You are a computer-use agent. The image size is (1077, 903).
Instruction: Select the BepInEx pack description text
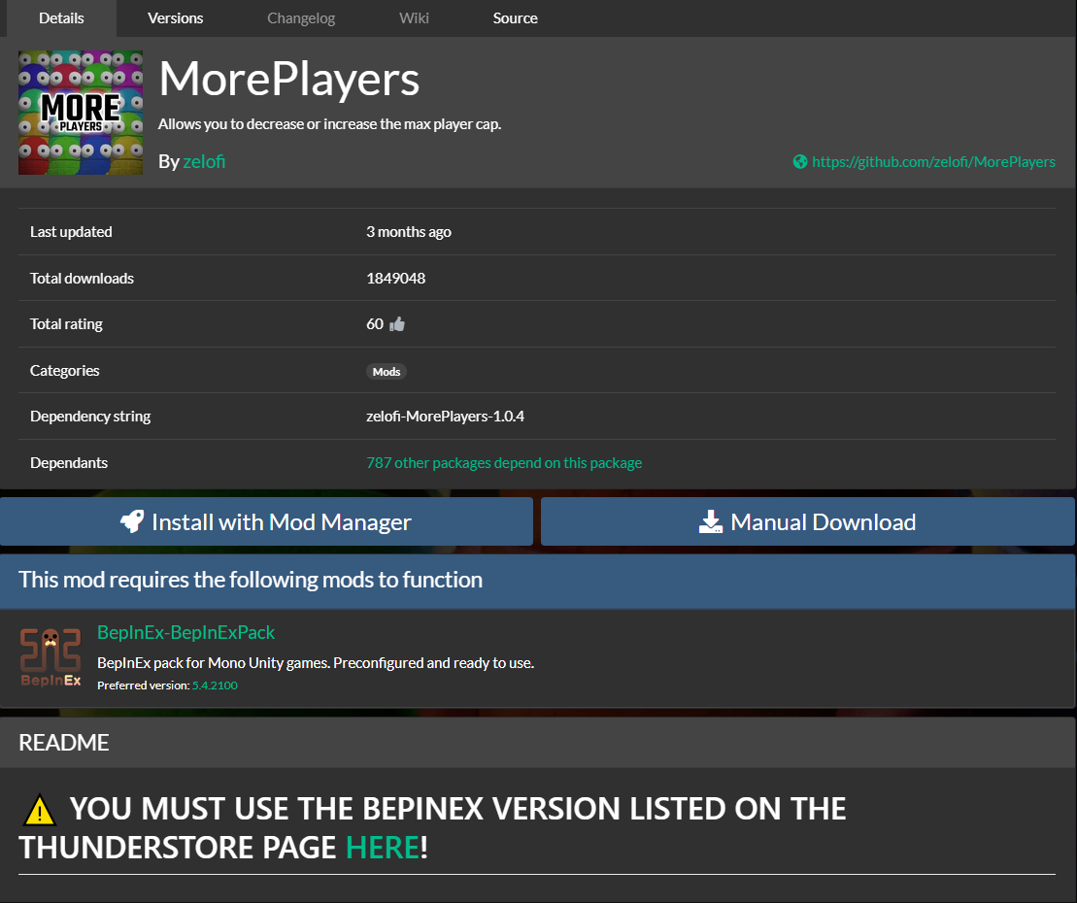pos(316,663)
